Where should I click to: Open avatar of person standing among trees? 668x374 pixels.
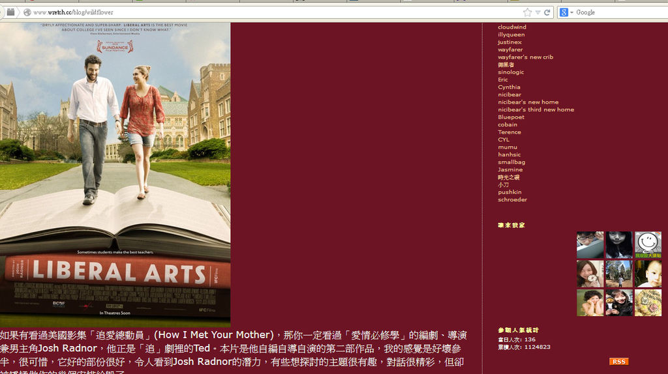619,274
